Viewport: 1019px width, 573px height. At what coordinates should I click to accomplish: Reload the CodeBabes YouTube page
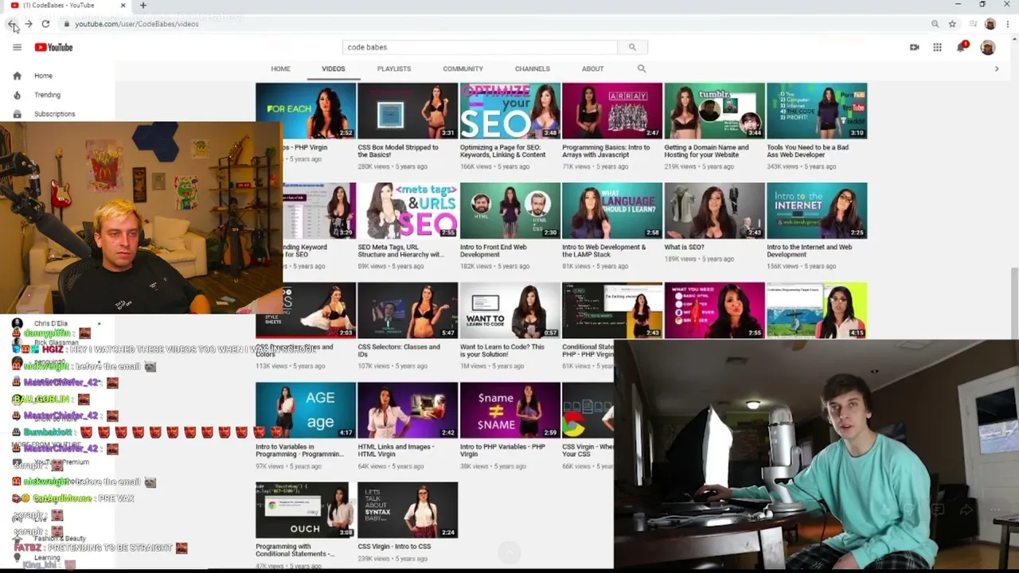pos(45,25)
